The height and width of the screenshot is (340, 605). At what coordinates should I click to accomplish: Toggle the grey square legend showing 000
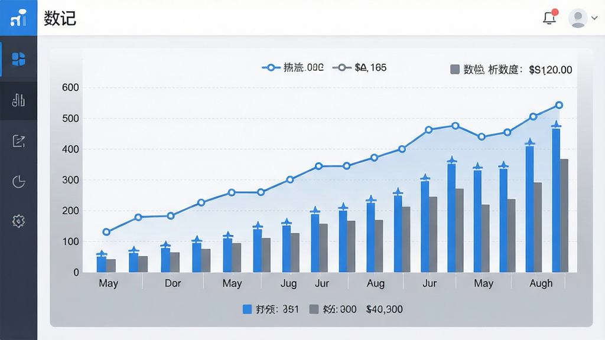click(x=333, y=309)
